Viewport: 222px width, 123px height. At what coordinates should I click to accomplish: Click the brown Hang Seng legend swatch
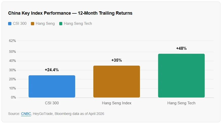coord(32,23)
